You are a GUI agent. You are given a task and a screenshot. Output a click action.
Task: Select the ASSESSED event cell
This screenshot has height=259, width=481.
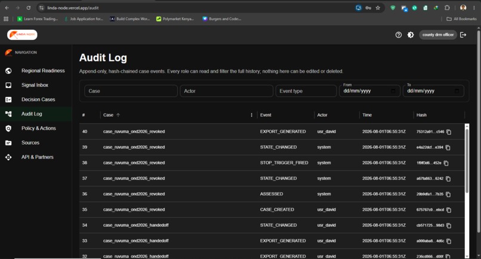point(272,194)
